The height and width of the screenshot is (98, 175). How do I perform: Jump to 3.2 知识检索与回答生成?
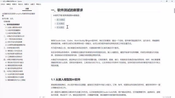click(14, 54)
